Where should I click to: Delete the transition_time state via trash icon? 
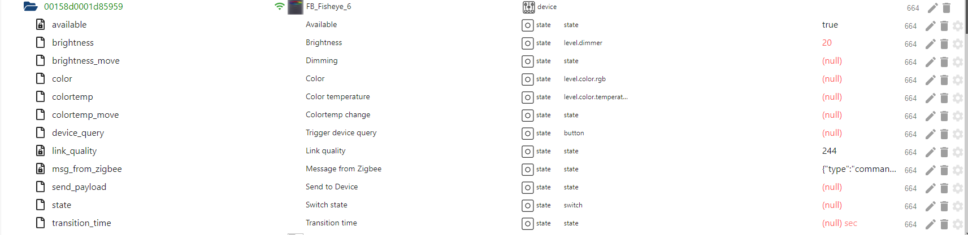(944, 224)
